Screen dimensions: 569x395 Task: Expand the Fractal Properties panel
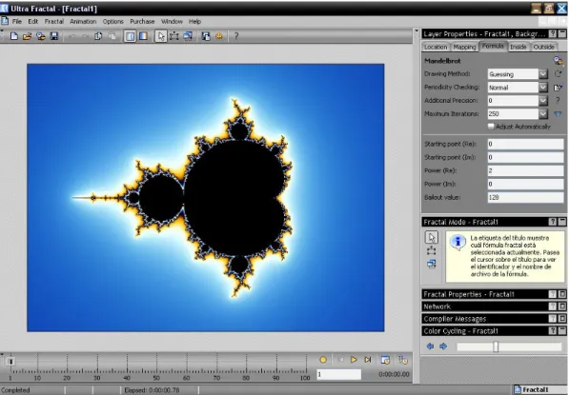[562, 294]
